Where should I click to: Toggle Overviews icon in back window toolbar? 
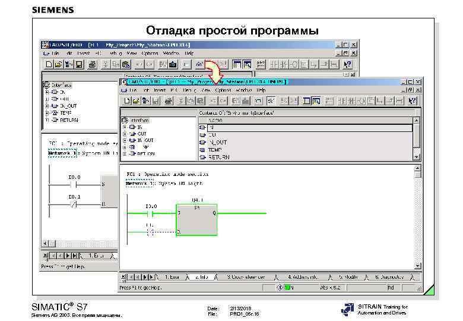237,64
